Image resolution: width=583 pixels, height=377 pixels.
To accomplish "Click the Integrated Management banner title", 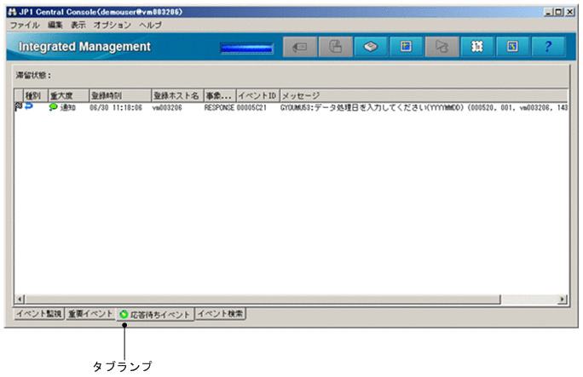I will tap(84, 47).
